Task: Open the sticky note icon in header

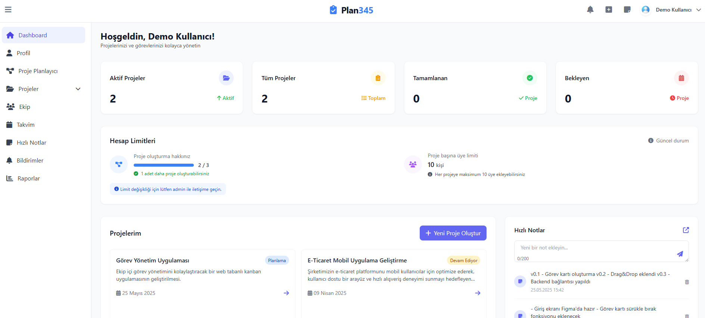Action: tap(627, 10)
